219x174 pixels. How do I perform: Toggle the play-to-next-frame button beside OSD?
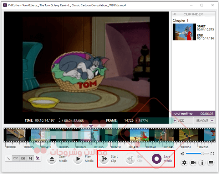point(30,158)
